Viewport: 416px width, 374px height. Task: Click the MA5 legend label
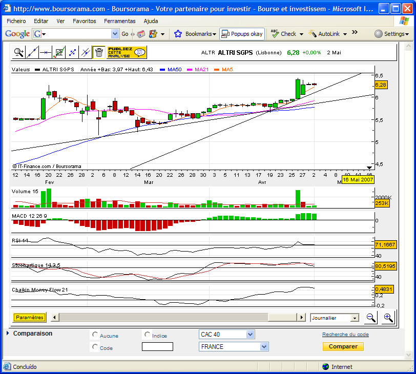227,70
